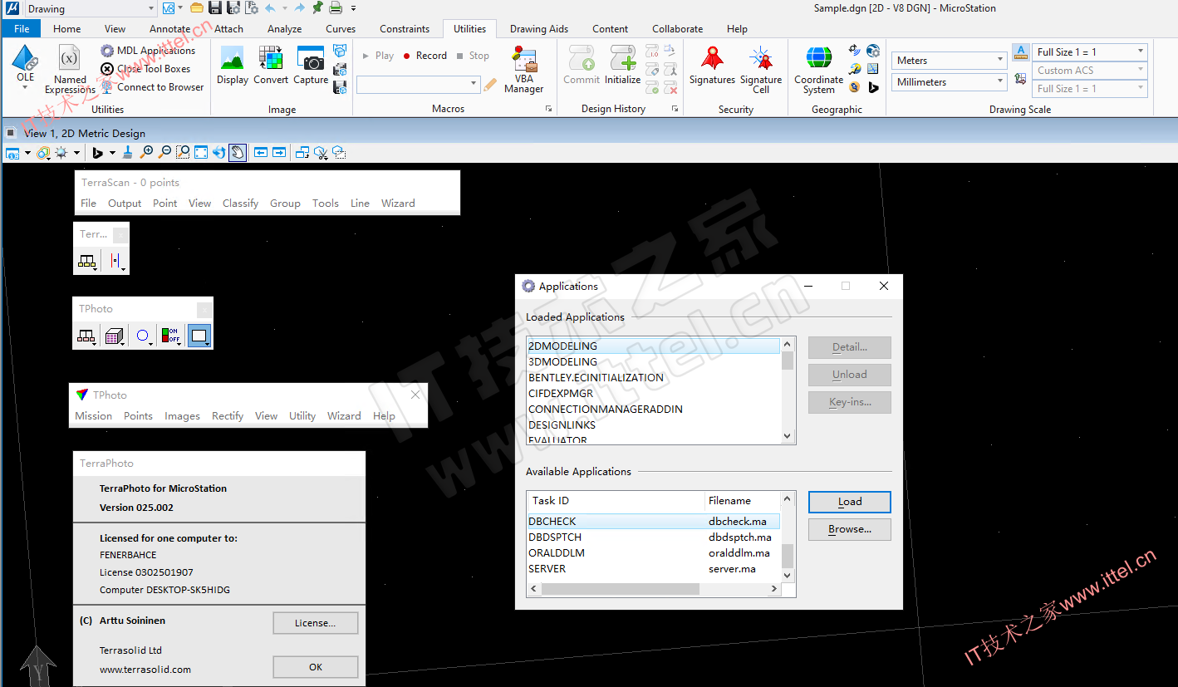Click the Update View brush icon
The width and height of the screenshot is (1178, 687).
[x=127, y=153]
